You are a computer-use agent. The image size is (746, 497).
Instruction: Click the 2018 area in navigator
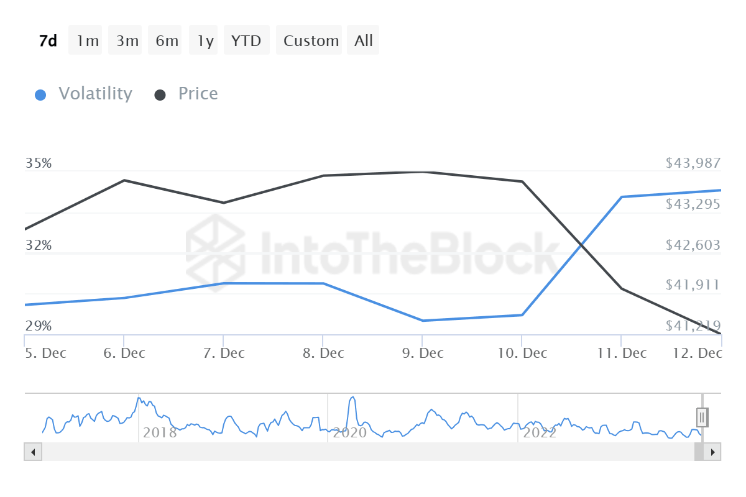tap(160, 432)
